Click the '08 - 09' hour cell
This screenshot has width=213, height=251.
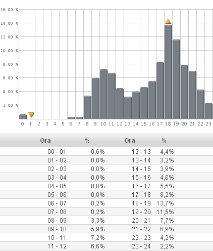coord(57,221)
